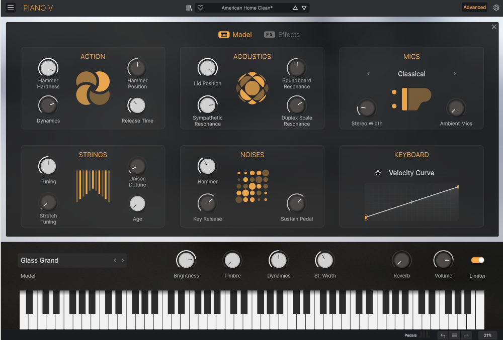
Task: Click the crosshair icon beside Velocity Curve
Action: point(378,173)
